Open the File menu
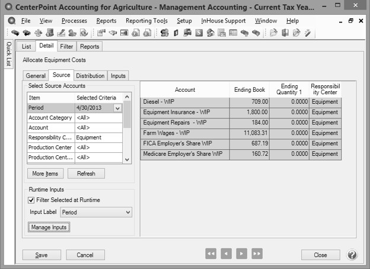This screenshot has width=370, height=269. point(25,21)
